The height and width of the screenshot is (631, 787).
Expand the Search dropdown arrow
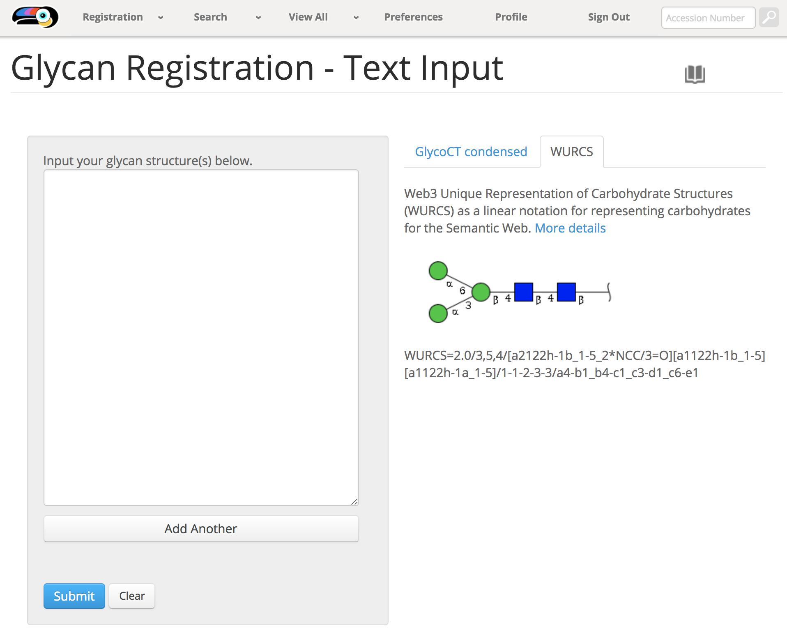pyautogui.click(x=258, y=18)
